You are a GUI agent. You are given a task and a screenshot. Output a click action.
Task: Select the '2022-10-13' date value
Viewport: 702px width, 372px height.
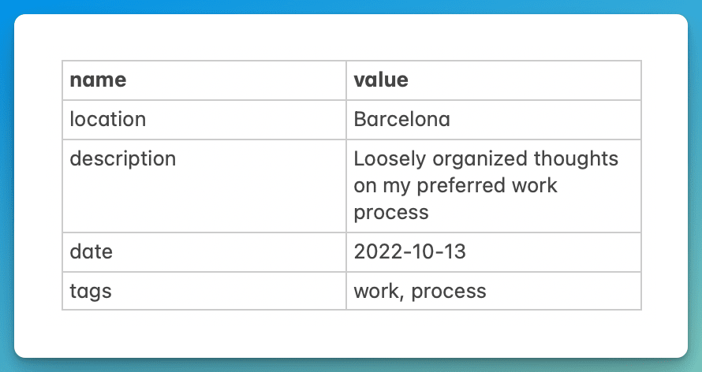(x=409, y=251)
